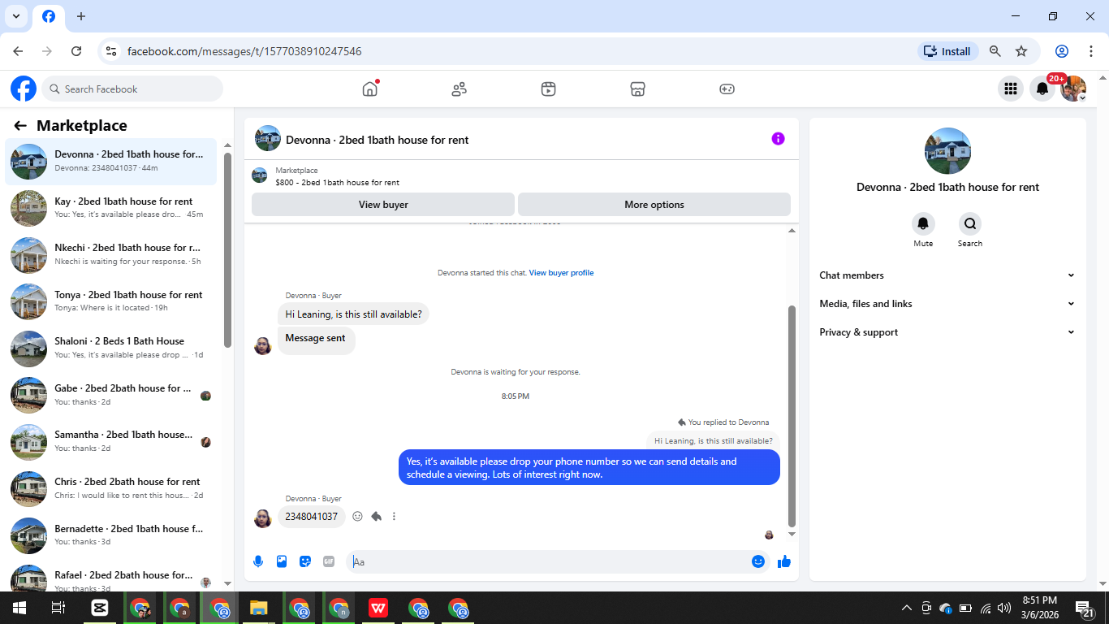This screenshot has height=624, width=1109.
Task: Open the browser zoom magnifier icon
Action: coord(995,51)
